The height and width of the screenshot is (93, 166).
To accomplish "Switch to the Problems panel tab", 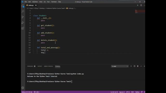I will [30, 66].
